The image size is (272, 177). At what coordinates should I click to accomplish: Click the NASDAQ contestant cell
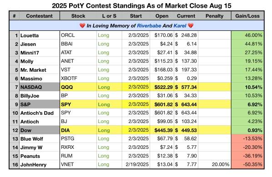click(x=40, y=87)
